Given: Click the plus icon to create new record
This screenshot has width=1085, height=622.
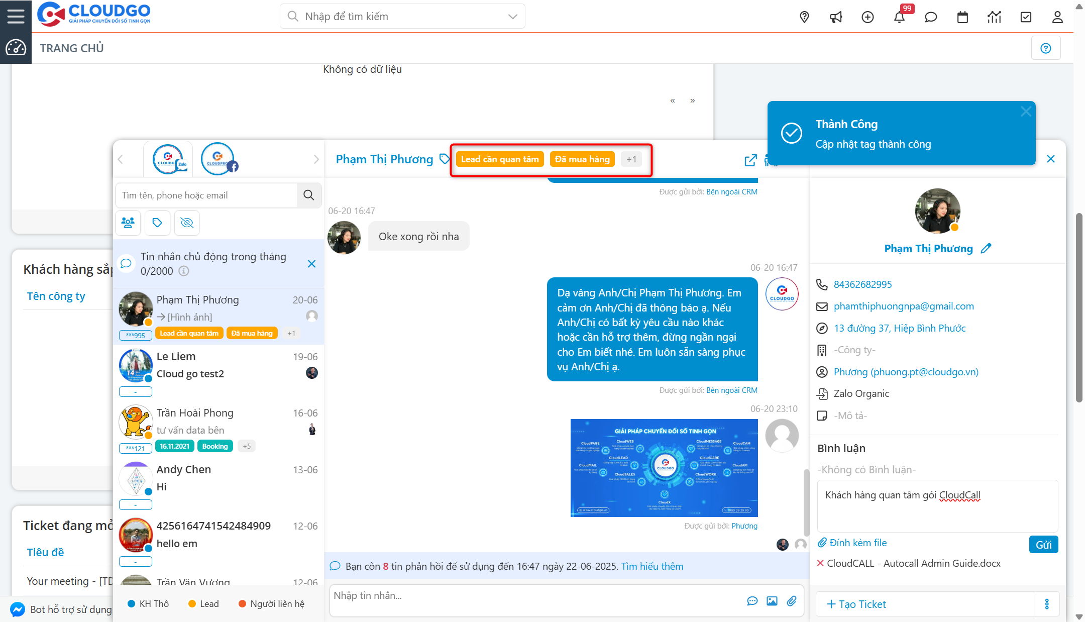Looking at the screenshot, I should click(867, 17).
